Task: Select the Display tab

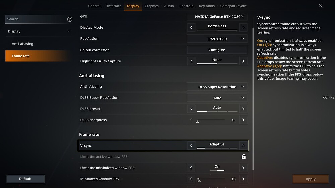Action: click(133, 6)
